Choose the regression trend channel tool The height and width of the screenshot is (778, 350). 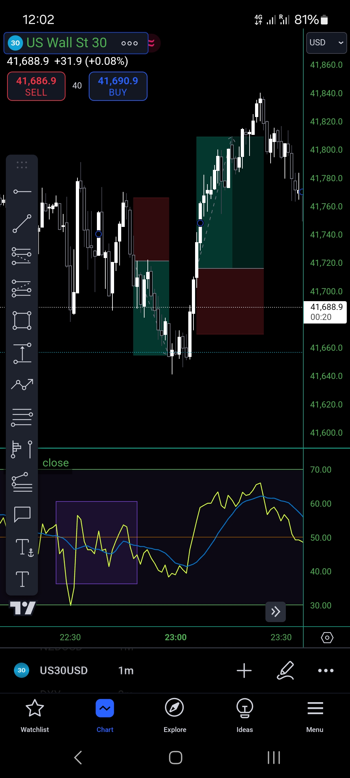tap(22, 289)
